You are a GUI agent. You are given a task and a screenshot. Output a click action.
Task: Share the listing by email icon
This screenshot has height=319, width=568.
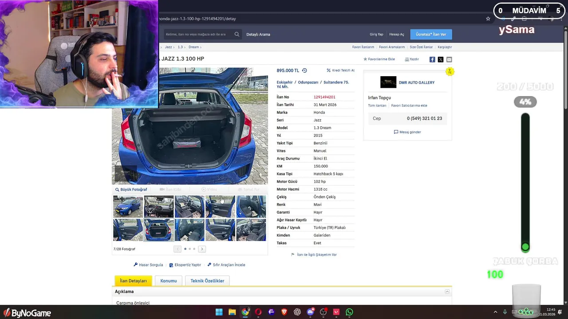pyautogui.click(x=449, y=59)
